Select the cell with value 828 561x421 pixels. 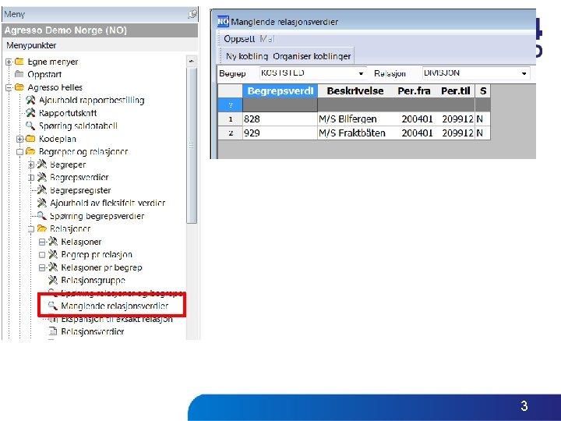[280, 119]
